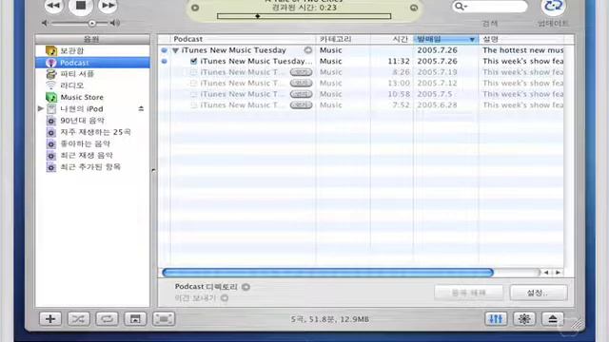Viewport: 609px width, 342px height.
Task: Click the left circular icon in the display
Action: pos(195,8)
